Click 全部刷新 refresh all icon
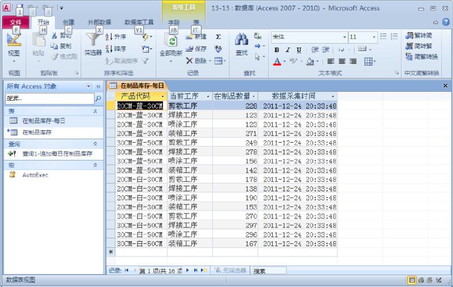The height and width of the screenshot is (287, 453). point(171,41)
